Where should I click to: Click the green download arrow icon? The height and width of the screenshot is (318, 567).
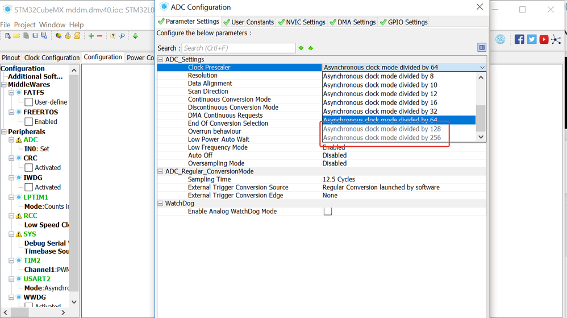pos(135,36)
